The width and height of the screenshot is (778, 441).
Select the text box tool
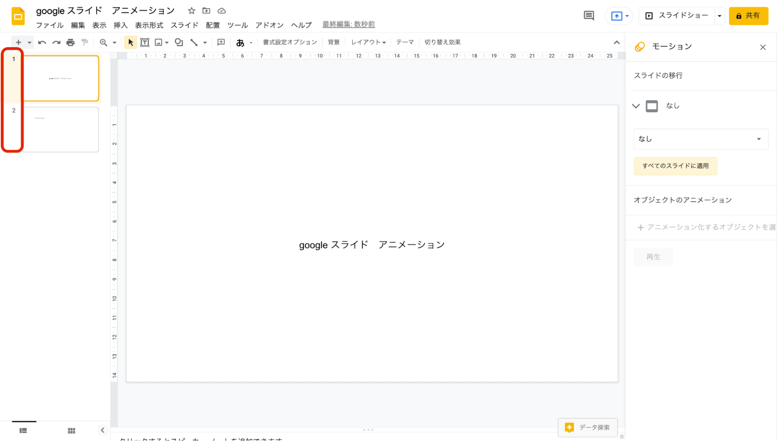(x=145, y=42)
